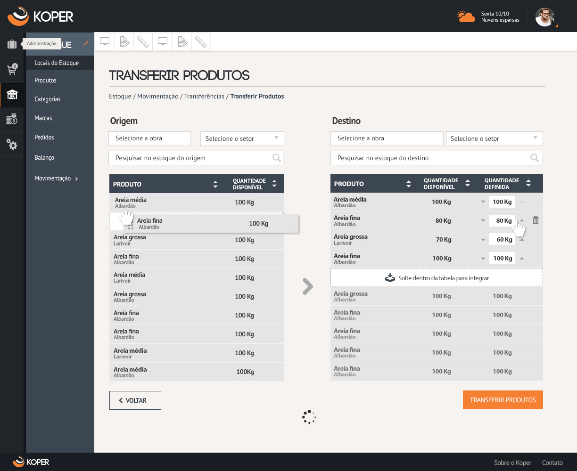Screen dimensions: 577x471
Task: Open Produtos in the side menu
Action: (x=45, y=81)
